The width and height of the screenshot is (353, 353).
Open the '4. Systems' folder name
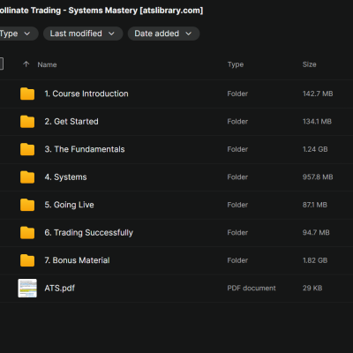pyautogui.click(x=65, y=177)
